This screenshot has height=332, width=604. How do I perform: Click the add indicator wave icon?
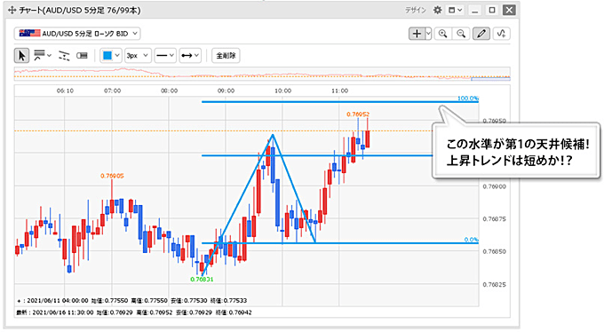tap(501, 34)
